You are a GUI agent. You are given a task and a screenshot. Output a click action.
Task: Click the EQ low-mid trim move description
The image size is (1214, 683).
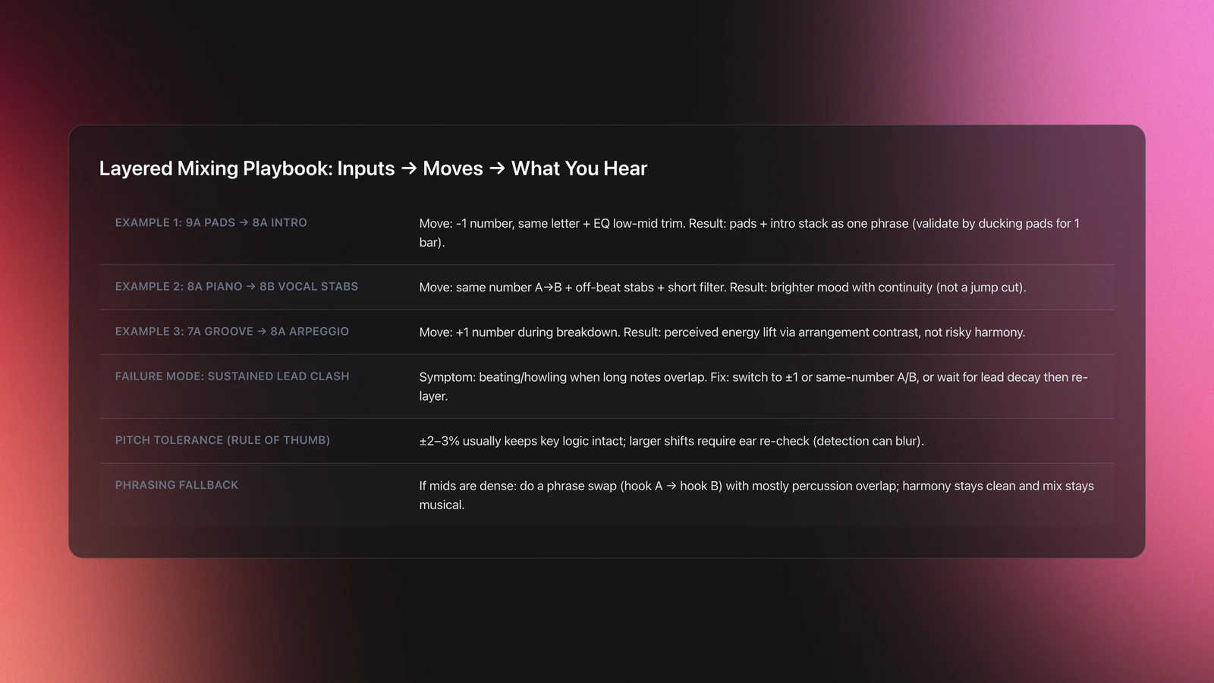(x=750, y=232)
